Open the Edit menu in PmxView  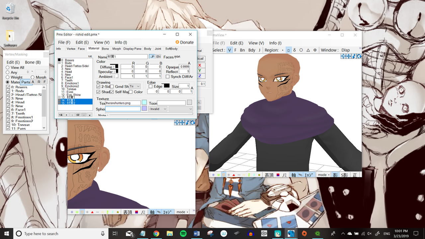coord(237,43)
